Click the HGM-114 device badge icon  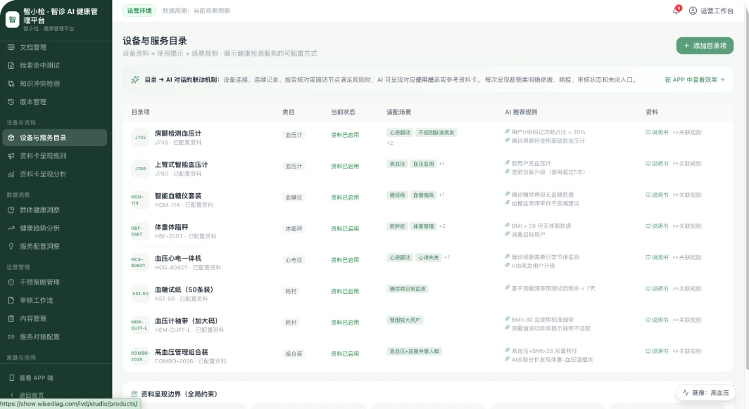[141, 200]
